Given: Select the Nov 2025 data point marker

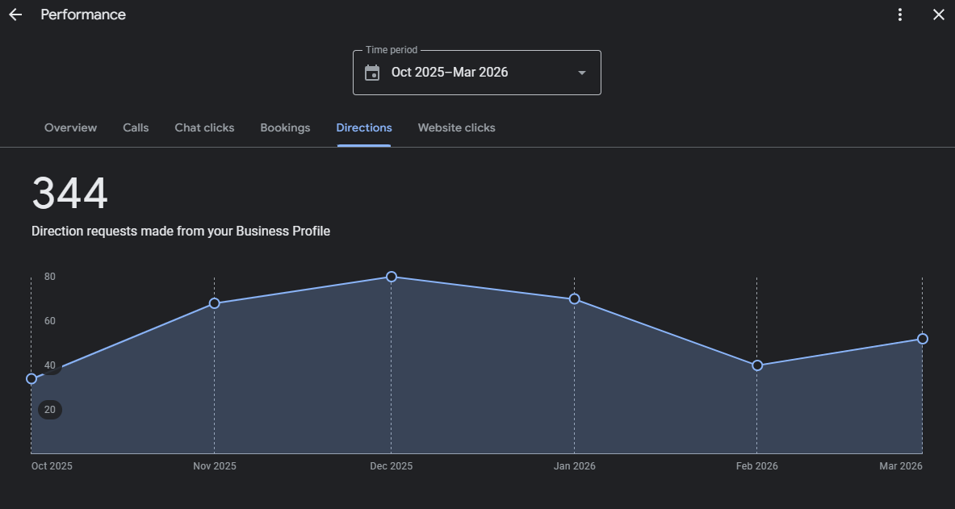Looking at the screenshot, I should (x=214, y=303).
